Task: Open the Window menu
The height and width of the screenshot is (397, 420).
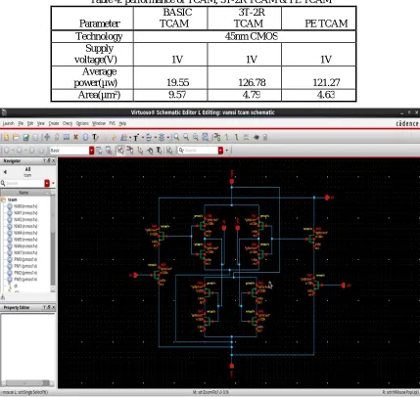Action: [99, 123]
